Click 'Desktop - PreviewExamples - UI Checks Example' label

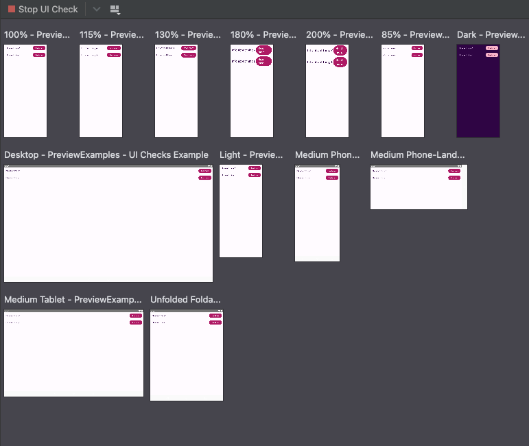[x=106, y=155]
